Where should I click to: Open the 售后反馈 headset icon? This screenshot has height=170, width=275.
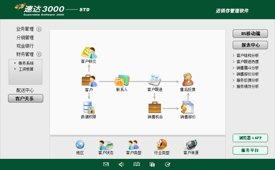188,79
